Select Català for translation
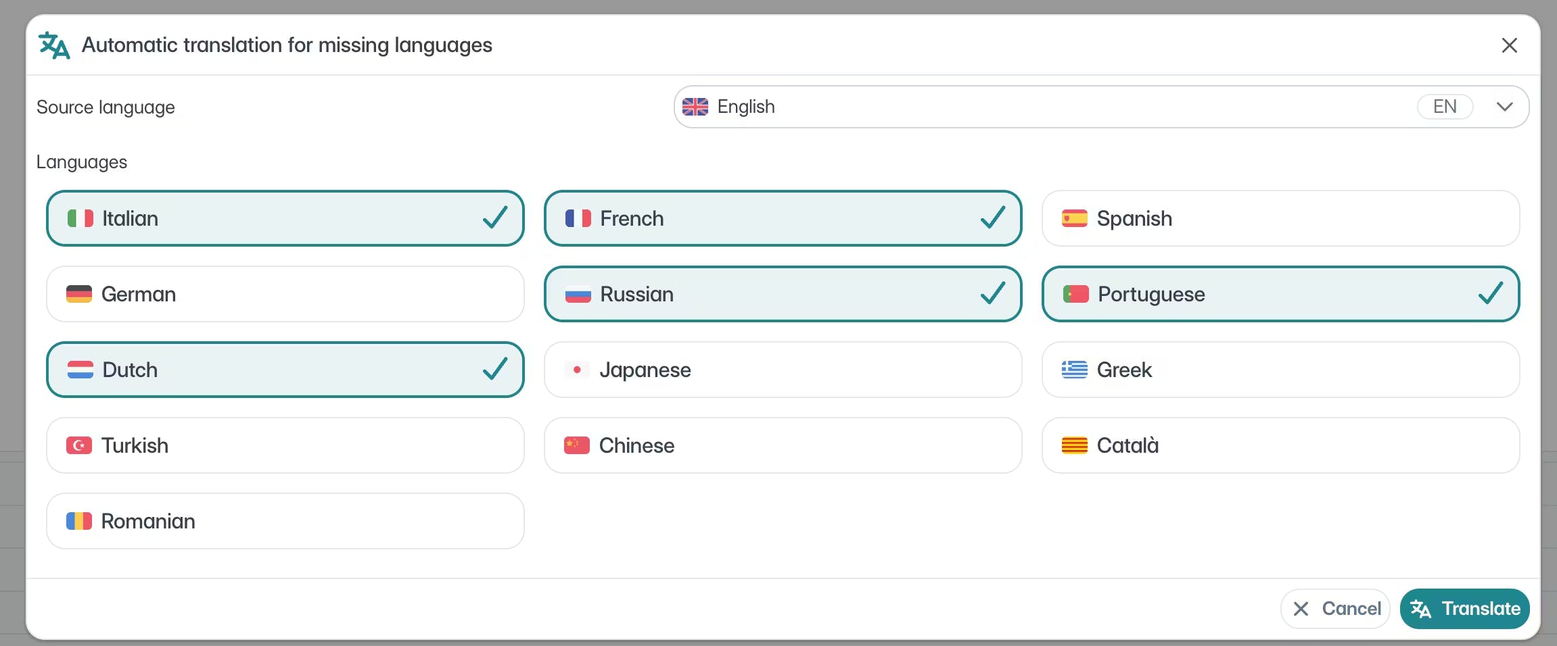The height and width of the screenshot is (646, 1557). coord(1280,445)
